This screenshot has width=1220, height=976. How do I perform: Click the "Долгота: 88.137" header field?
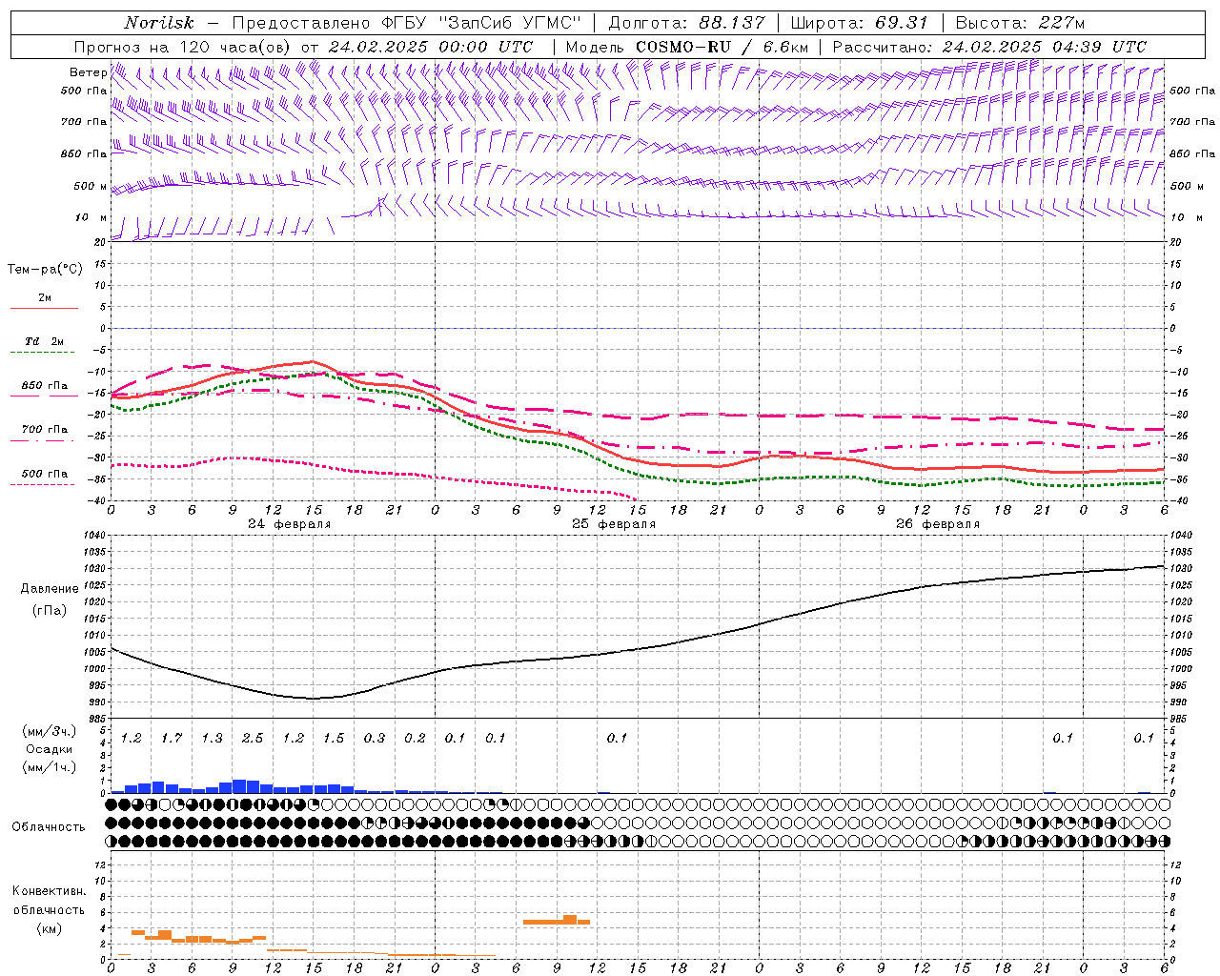685,23
